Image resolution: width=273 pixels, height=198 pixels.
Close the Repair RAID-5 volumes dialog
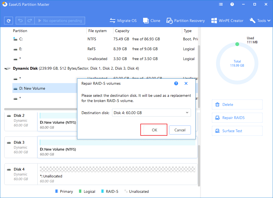186,83
